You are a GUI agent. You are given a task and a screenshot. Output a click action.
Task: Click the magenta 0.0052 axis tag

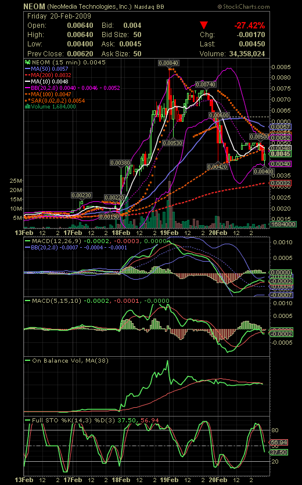point(281,137)
